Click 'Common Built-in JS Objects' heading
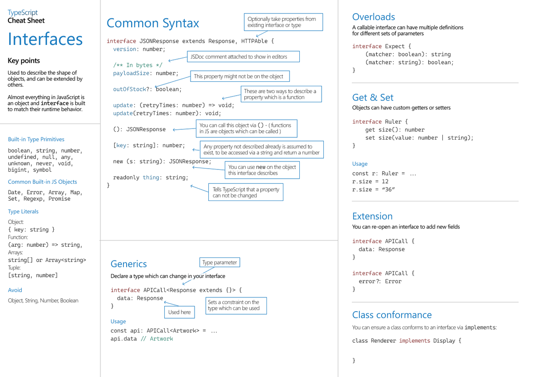This screenshot has height=377, width=533. (x=42, y=182)
